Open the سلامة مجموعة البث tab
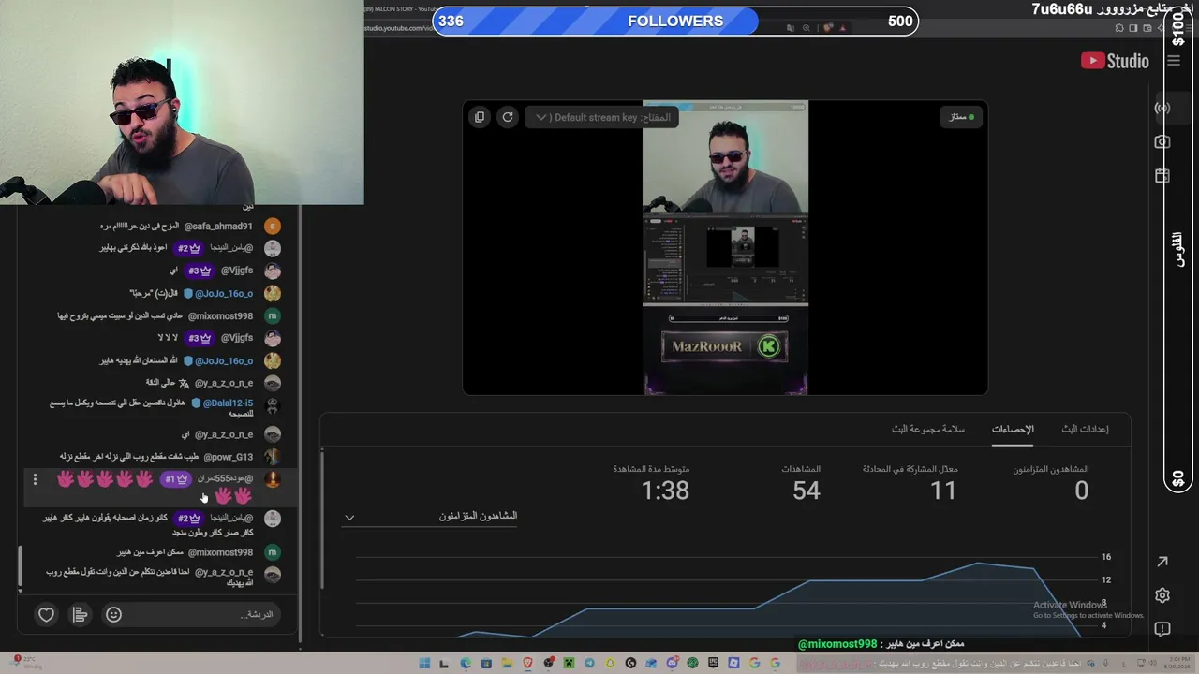 tap(928, 429)
